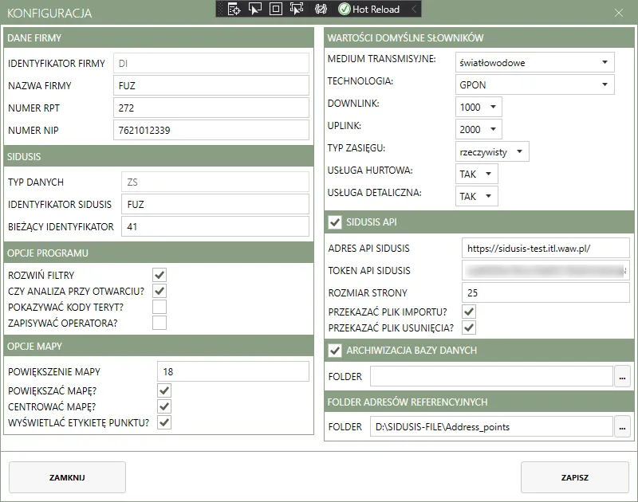Image resolution: width=638 pixels, height=502 pixels.
Task: Click Hot Reload green check indicator
Action: pos(345,9)
